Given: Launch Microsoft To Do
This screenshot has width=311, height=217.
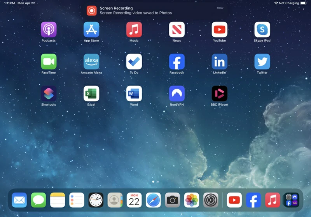Looking at the screenshot, I should point(134,62).
